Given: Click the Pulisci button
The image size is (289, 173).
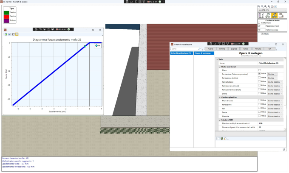Looking at the screenshot, I should [x=246, y=49].
